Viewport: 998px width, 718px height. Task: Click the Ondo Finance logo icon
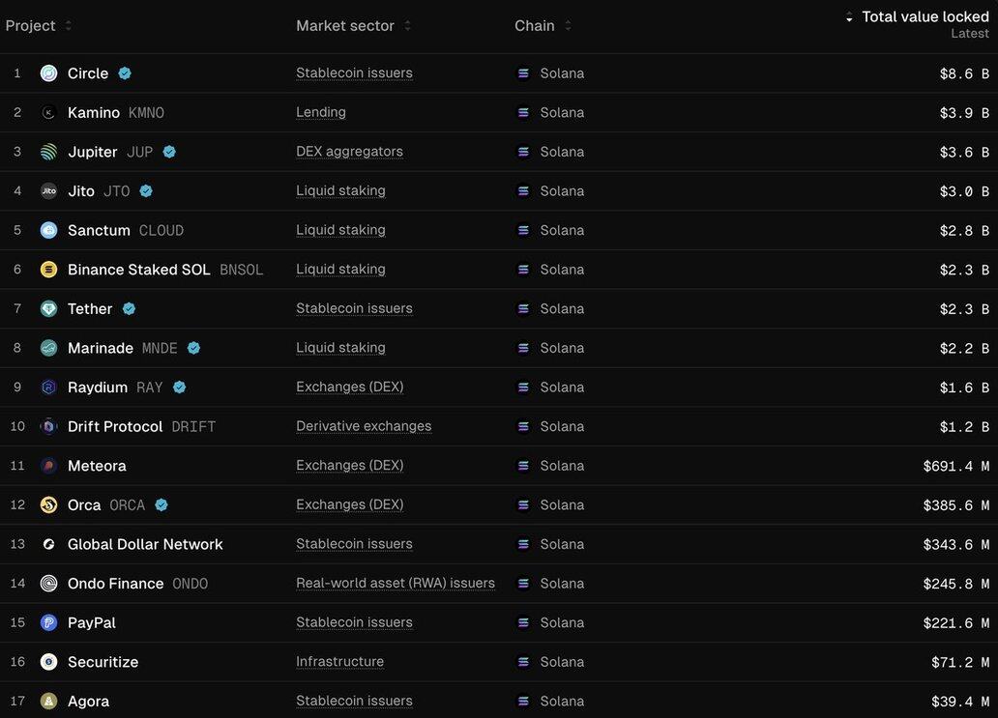49,583
